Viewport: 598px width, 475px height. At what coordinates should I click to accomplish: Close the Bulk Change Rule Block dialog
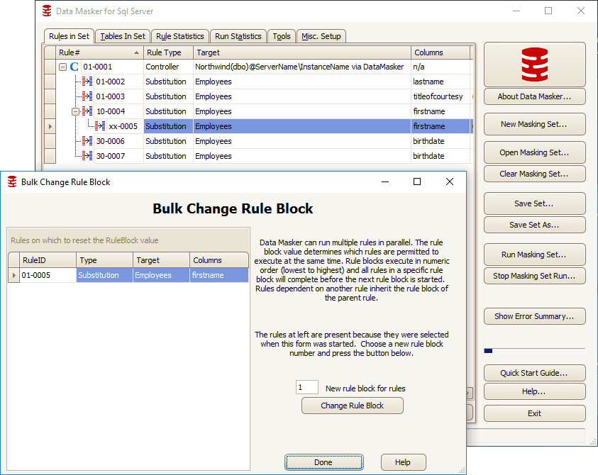coord(450,181)
